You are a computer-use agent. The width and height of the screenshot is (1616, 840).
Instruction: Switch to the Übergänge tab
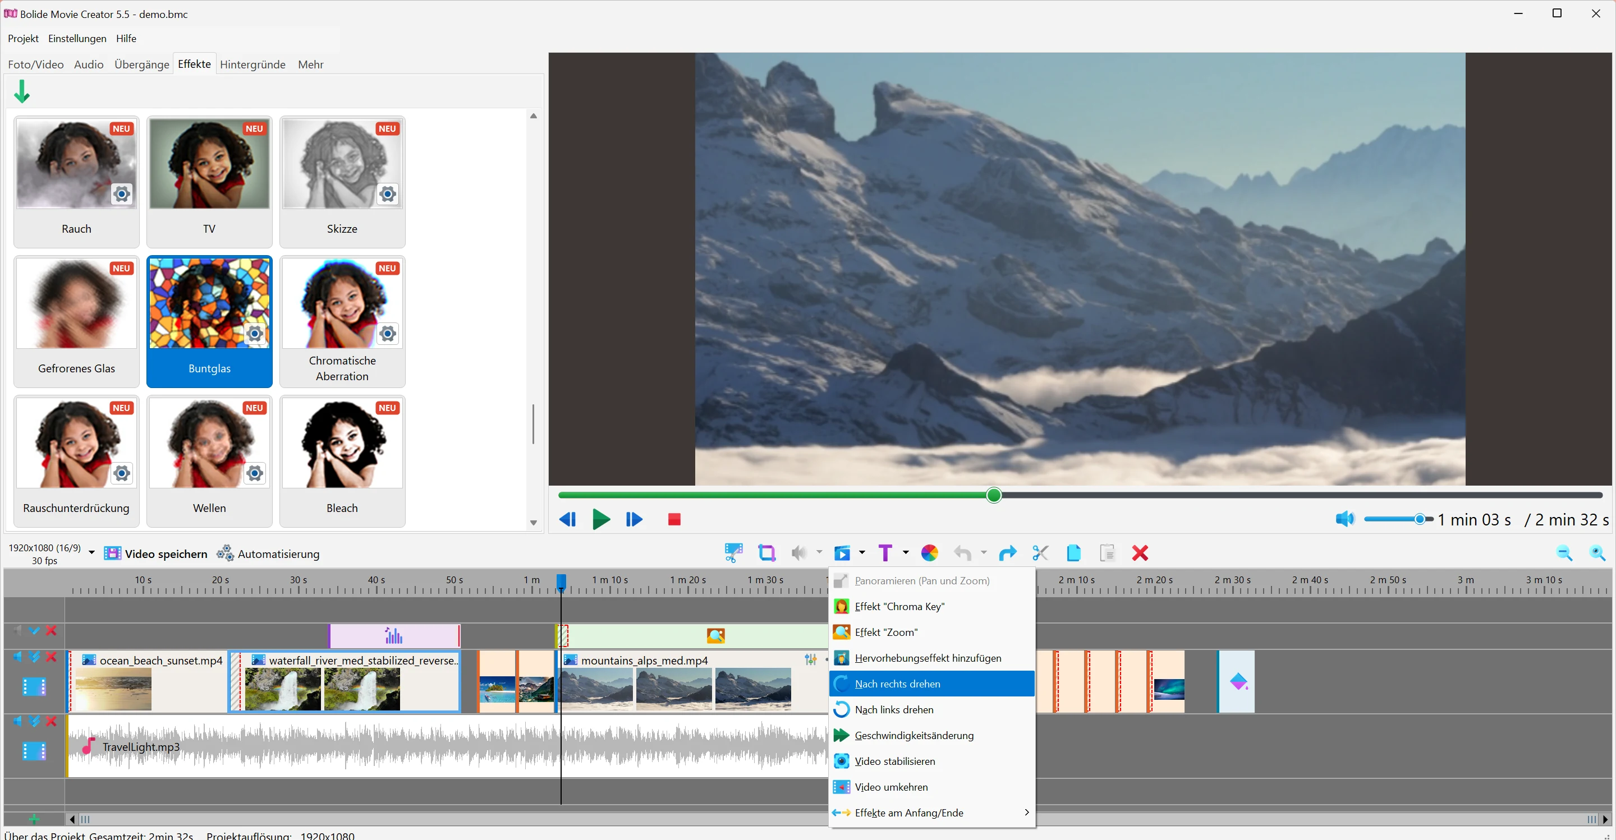pyautogui.click(x=142, y=64)
